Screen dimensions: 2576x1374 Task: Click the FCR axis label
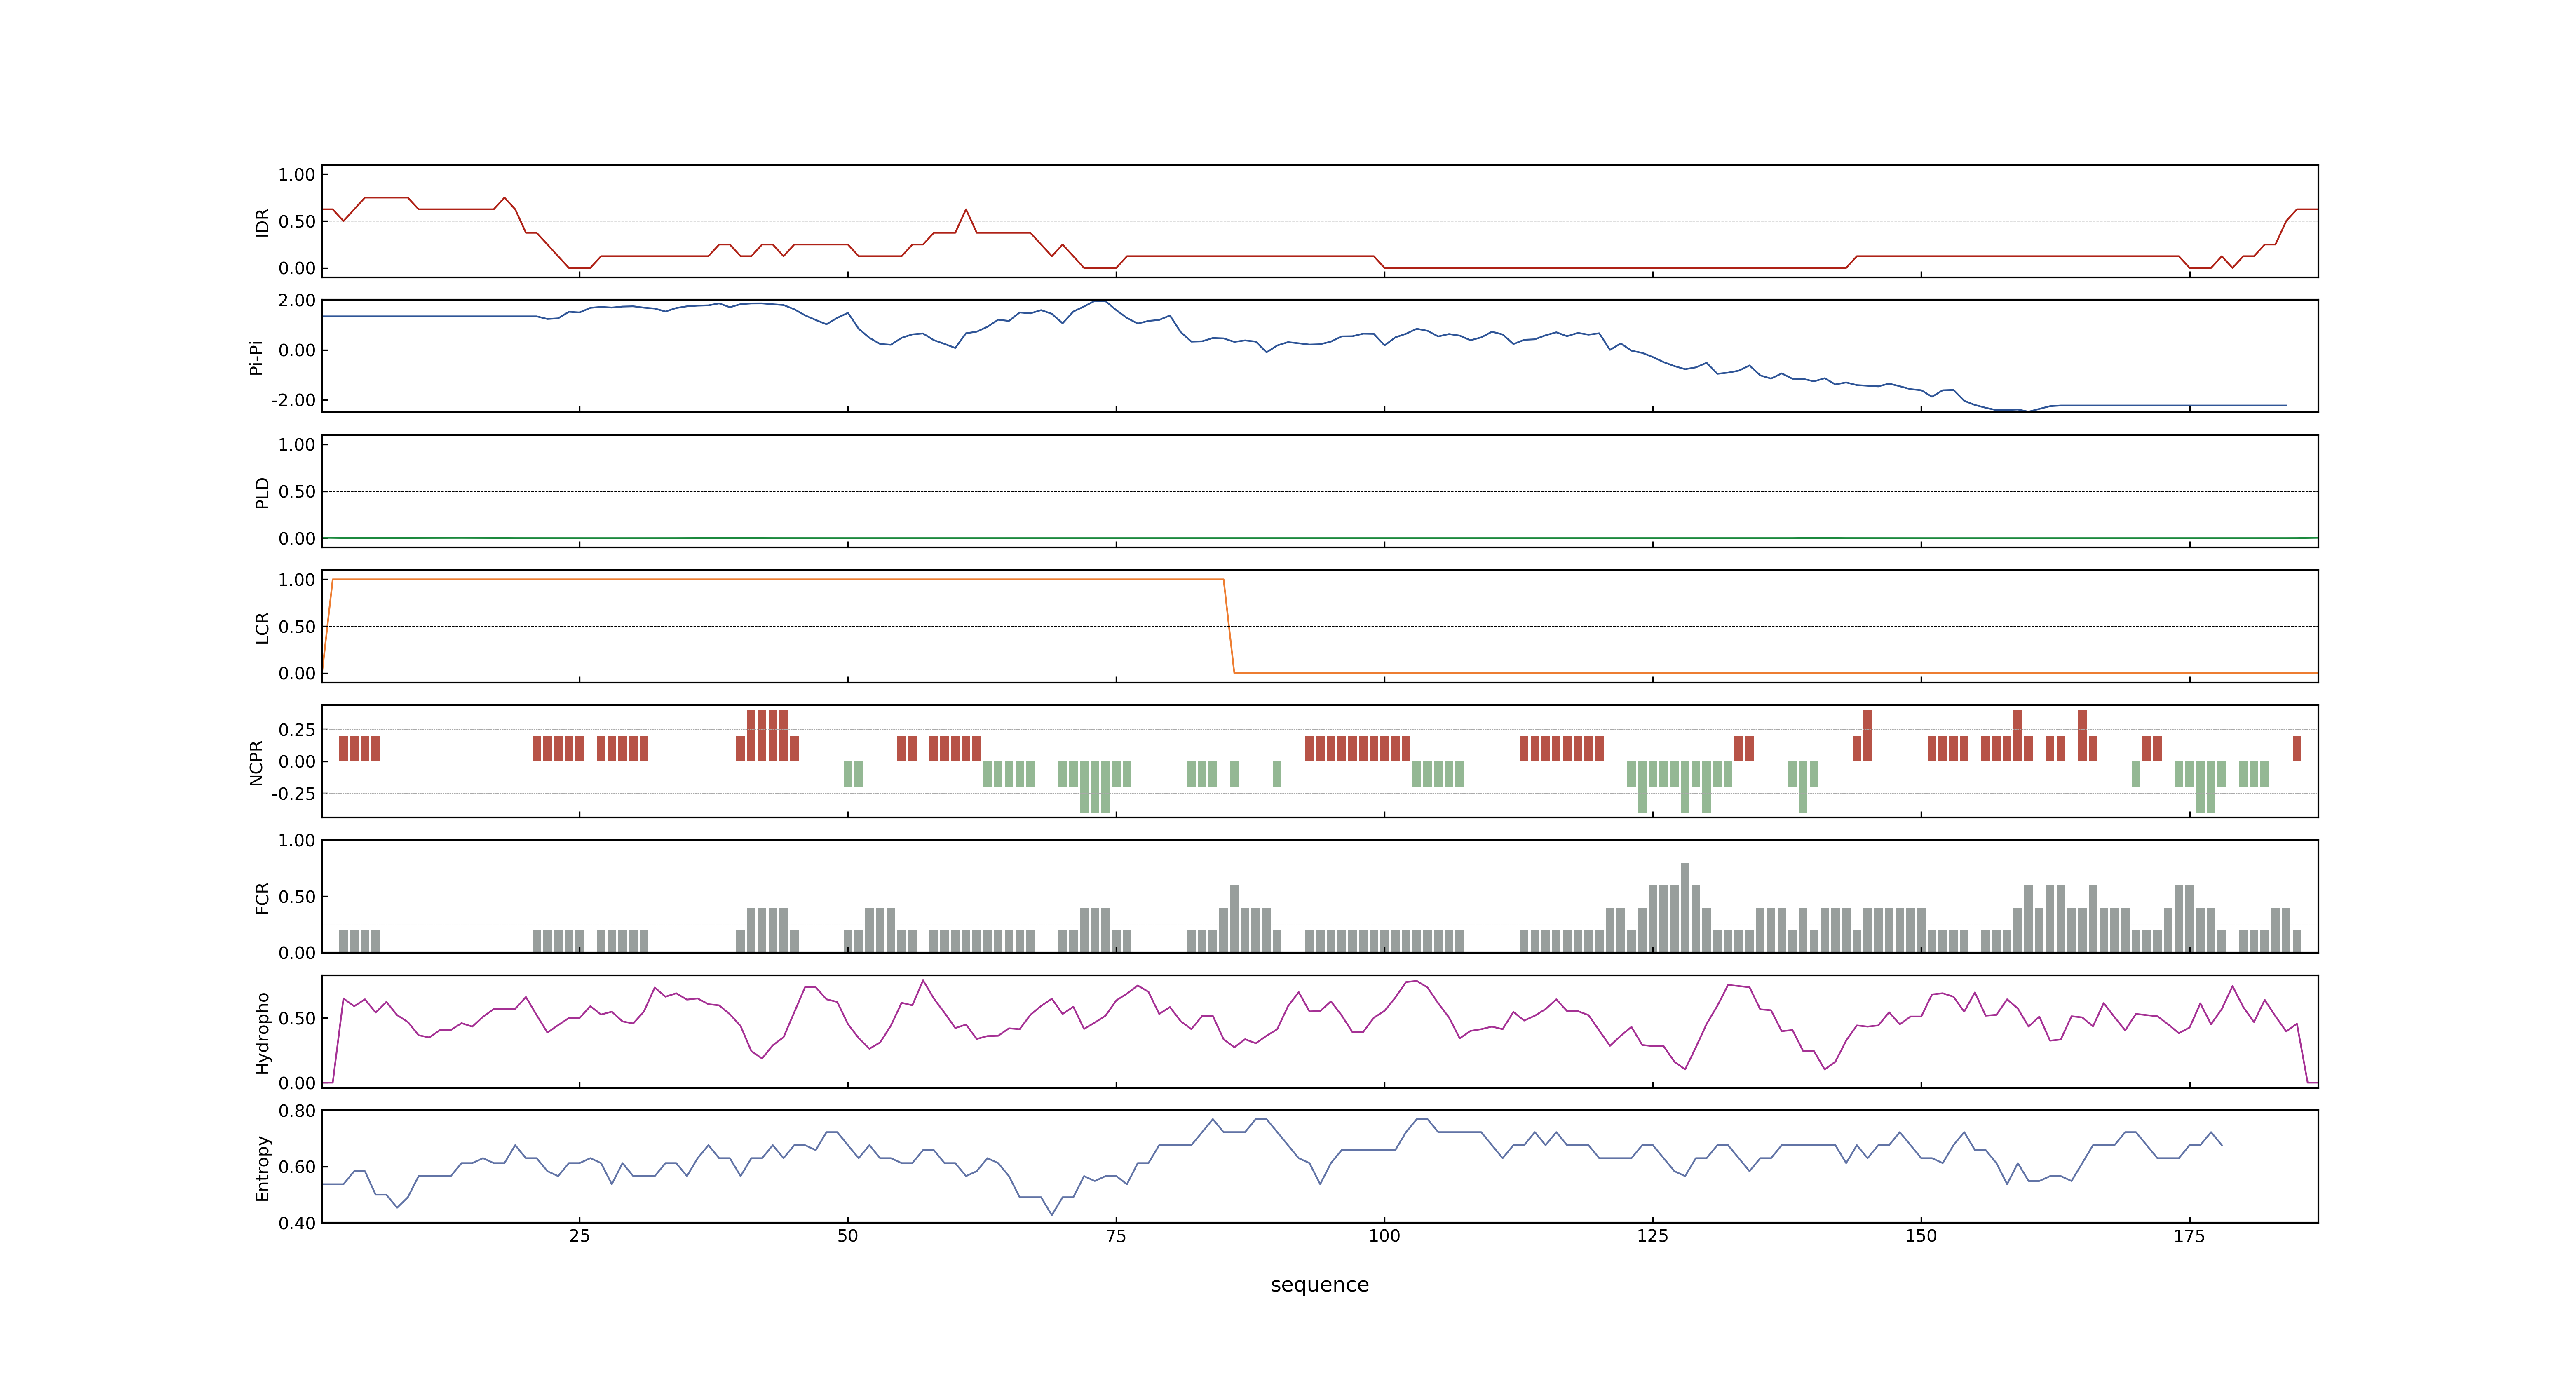point(262,898)
